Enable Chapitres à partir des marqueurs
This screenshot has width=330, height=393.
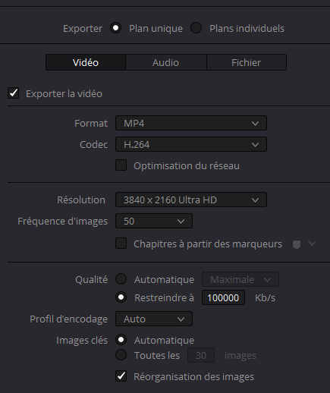[x=121, y=244]
